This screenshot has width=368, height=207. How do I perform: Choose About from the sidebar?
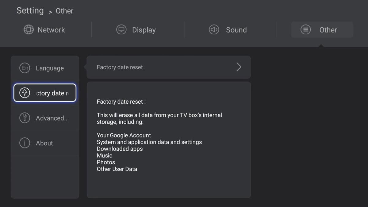(x=44, y=143)
